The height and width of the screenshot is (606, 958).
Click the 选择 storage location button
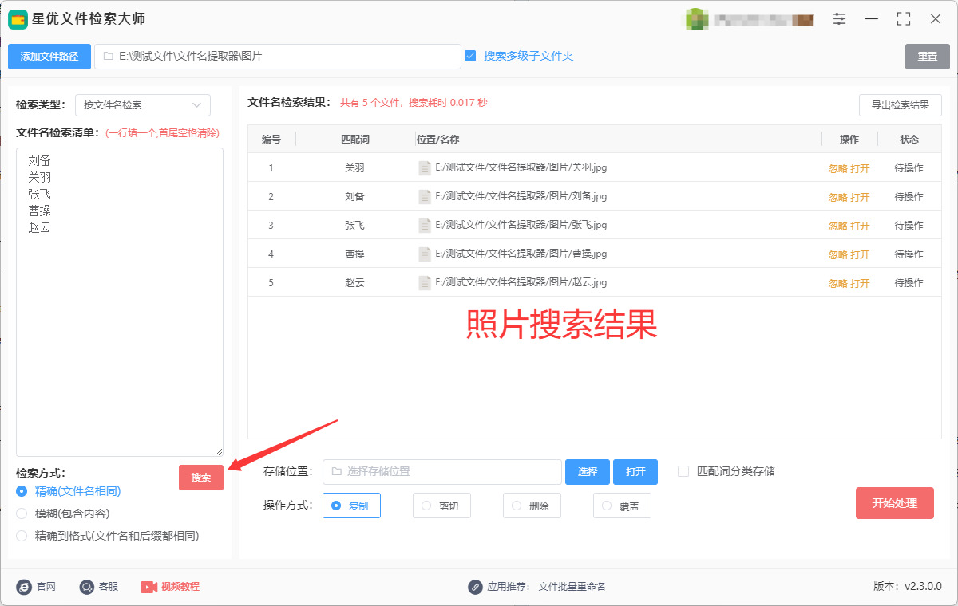click(588, 472)
